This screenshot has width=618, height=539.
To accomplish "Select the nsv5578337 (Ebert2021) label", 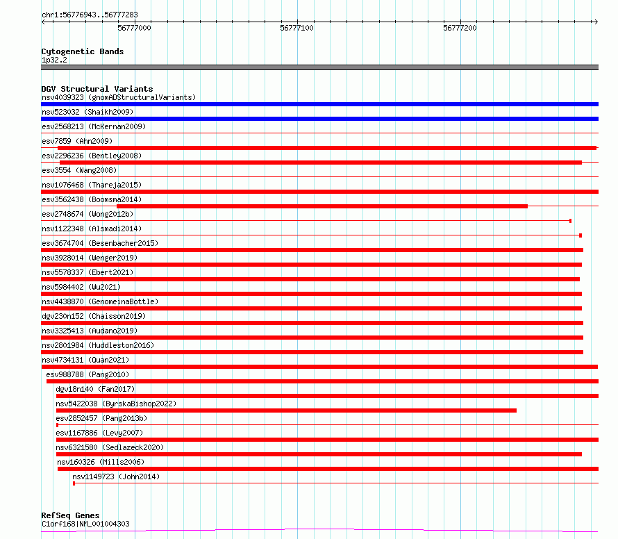I will [x=87, y=272].
